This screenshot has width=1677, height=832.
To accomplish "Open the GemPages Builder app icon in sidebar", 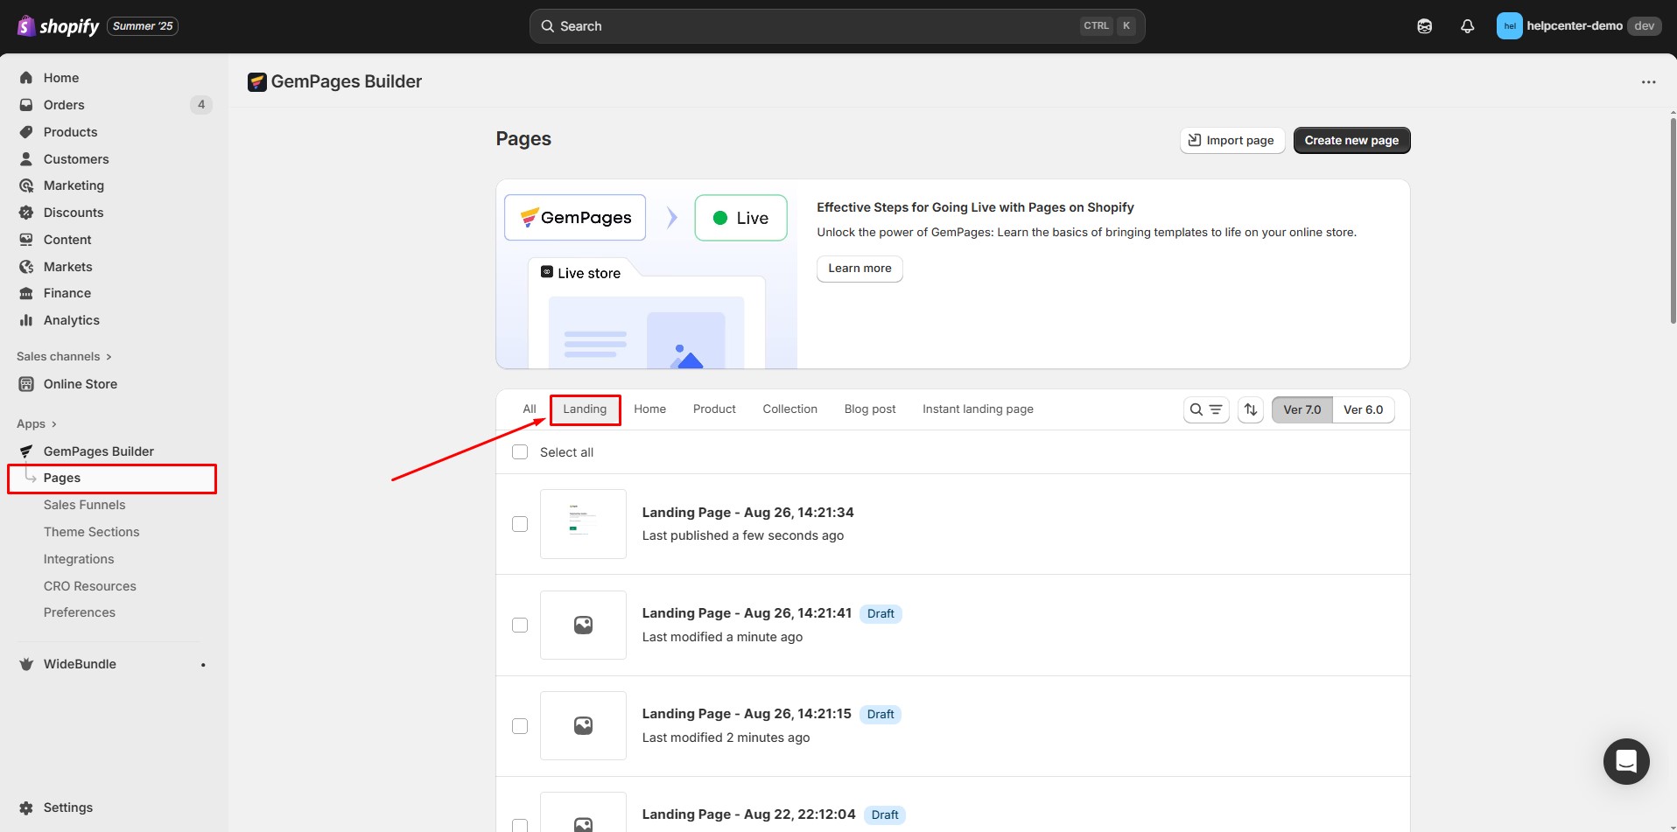I will (x=26, y=451).
